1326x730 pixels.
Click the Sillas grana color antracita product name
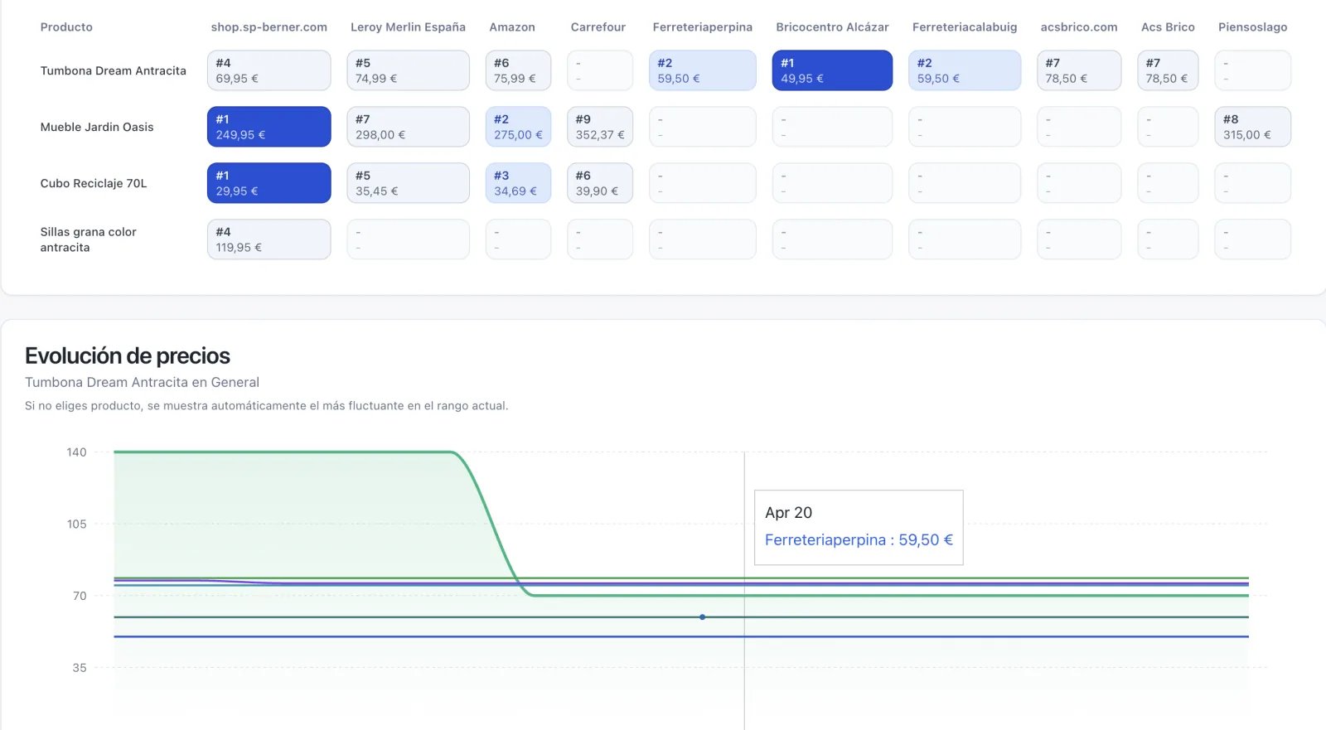(x=89, y=239)
